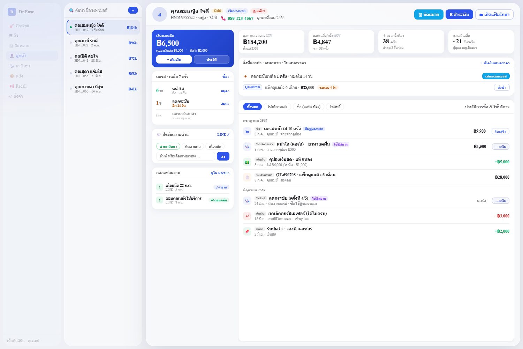
Task: Show the ทั้งหมด history filter tab
Action: (252, 107)
